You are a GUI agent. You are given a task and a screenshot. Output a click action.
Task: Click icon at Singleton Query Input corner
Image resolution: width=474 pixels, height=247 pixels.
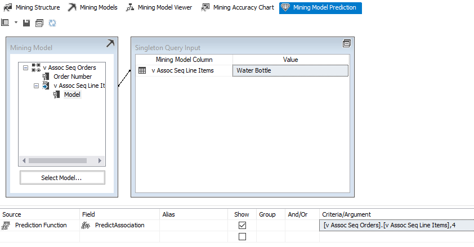pyautogui.click(x=347, y=43)
